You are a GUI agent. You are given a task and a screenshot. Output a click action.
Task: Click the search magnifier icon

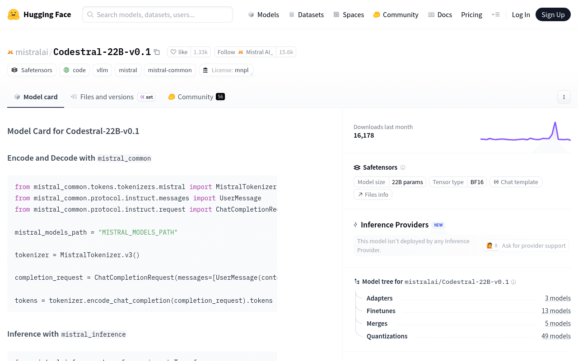(90, 14)
